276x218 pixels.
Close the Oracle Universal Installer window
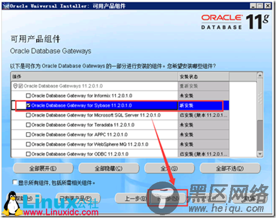[268, 6]
